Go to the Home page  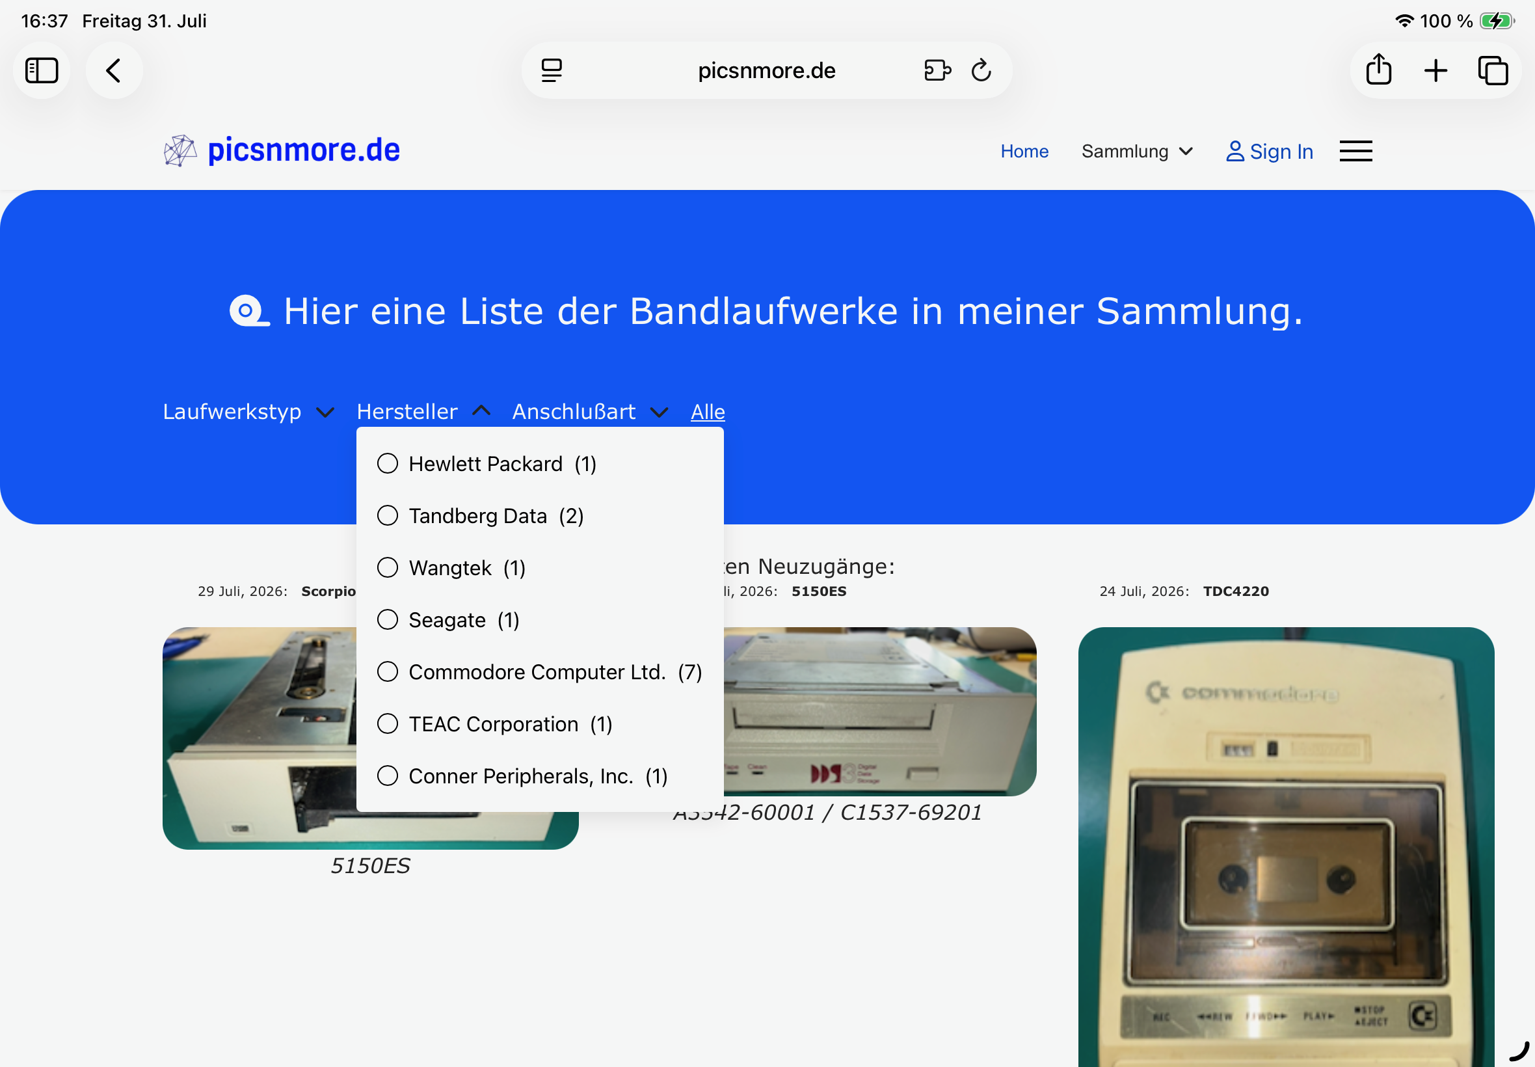click(1024, 151)
